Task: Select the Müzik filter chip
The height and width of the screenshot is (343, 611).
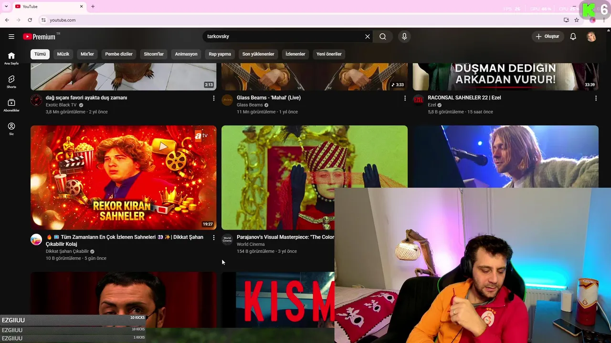Action: click(x=63, y=54)
